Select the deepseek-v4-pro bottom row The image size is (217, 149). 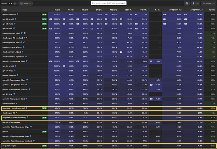(x=108, y=146)
